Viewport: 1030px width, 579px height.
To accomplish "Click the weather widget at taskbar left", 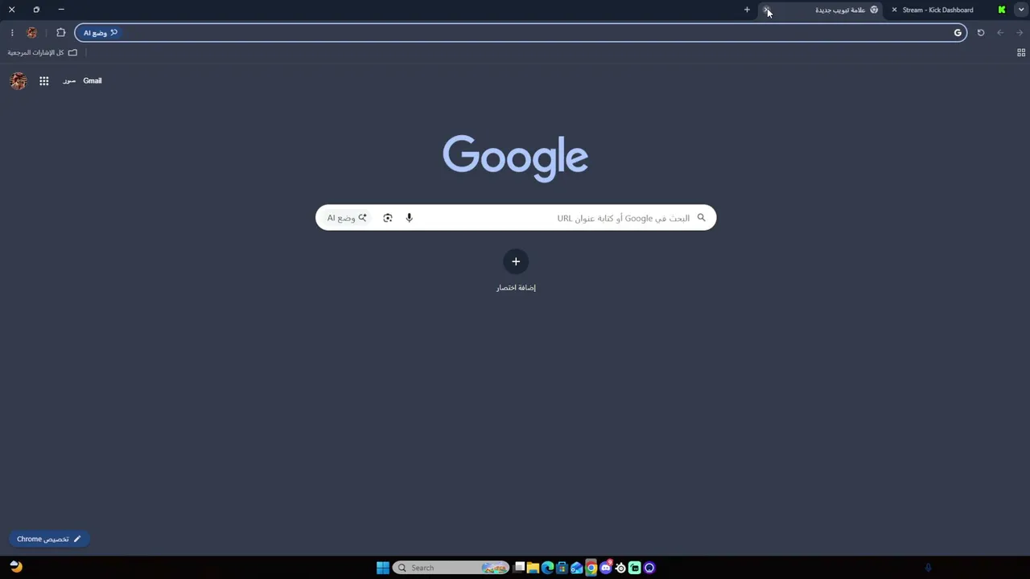I will [x=16, y=567].
